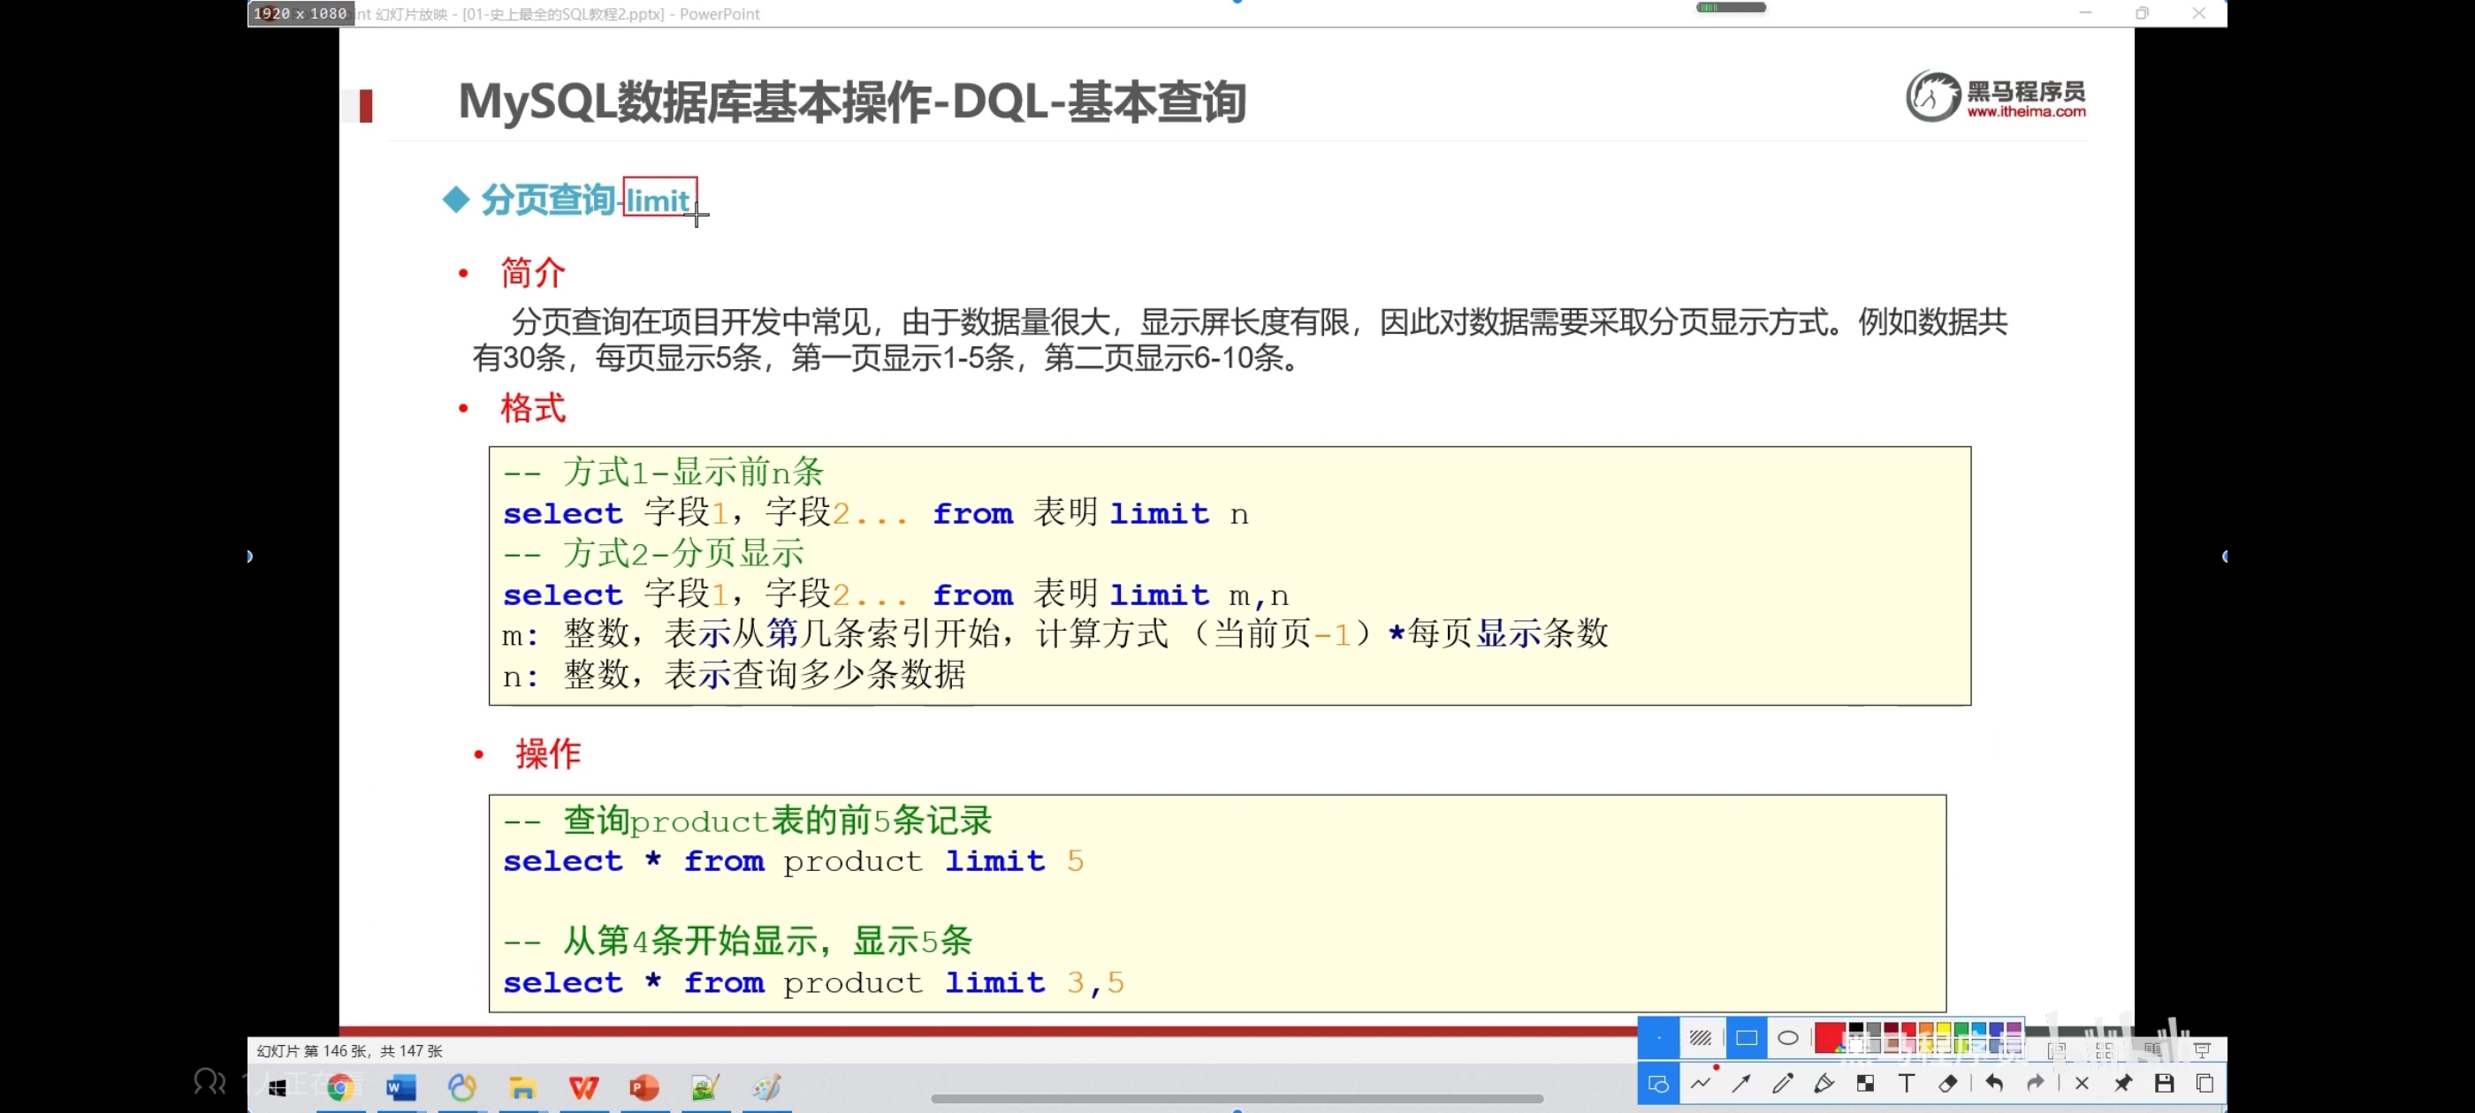
Task: Open WPS Office from taskbar
Action: 583,1088
